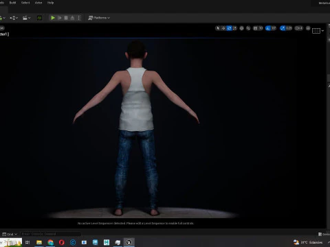The image size is (330, 247).
Task: Toggle the world/local coordinate system globe
Action: 241,28
